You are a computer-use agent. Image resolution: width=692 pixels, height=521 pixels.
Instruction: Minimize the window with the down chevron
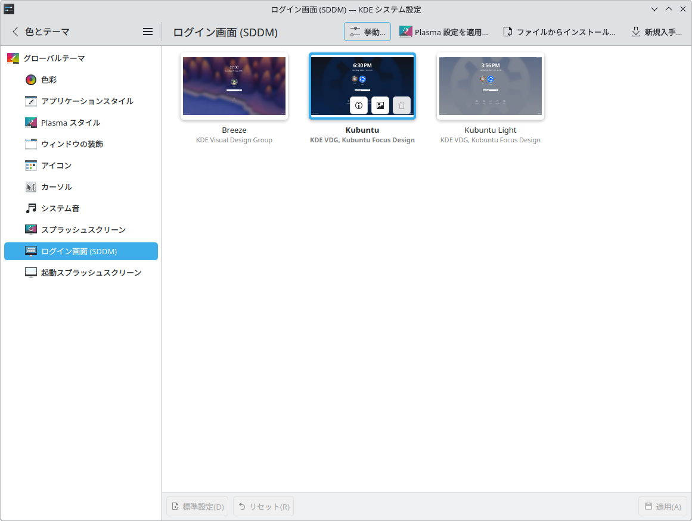[654, 9]
